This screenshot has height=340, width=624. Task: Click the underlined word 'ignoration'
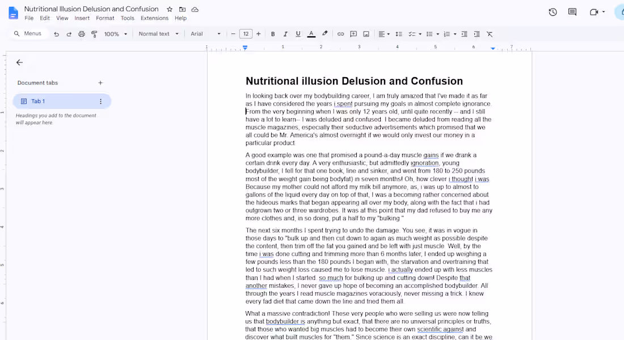click(425, 163)
